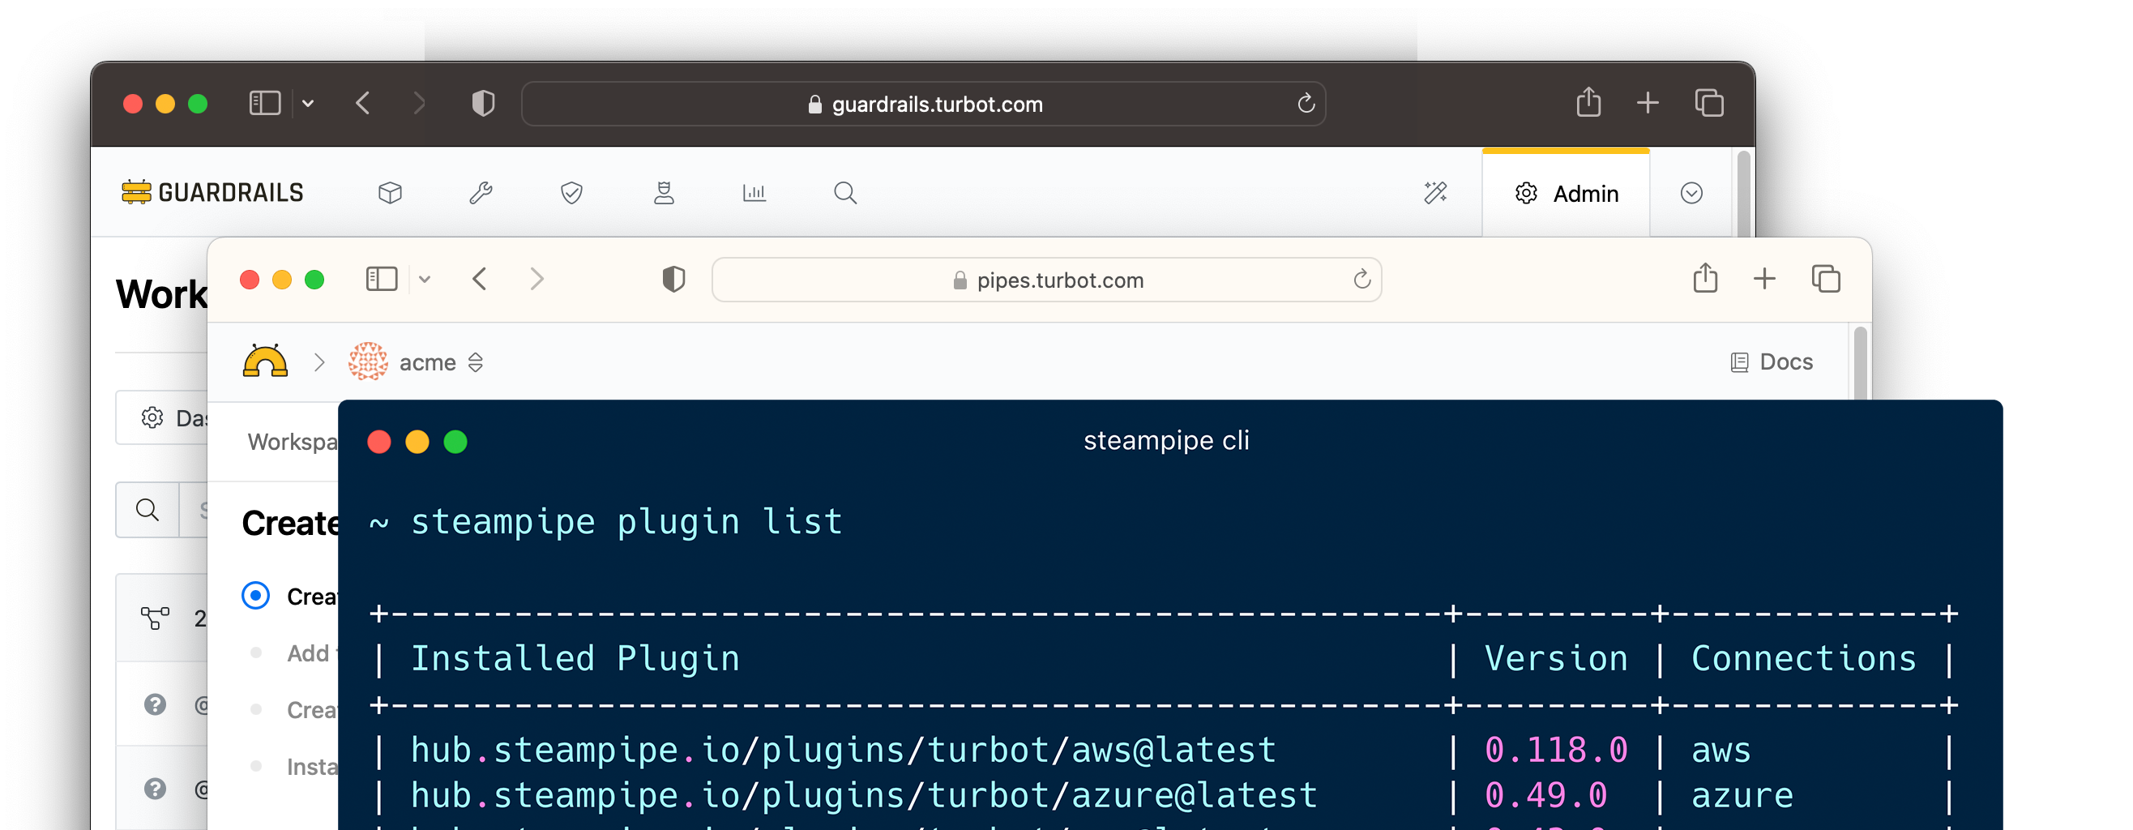Select the Workspaces tab on Pipes page
This screenshot has height=830, width=2133.
[x=294, y=442]
